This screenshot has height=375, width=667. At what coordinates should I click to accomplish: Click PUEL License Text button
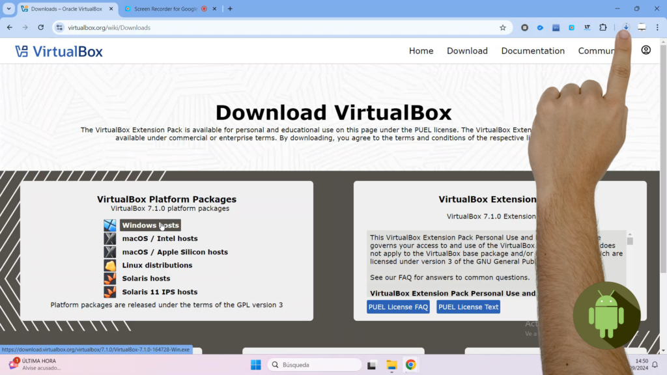pyautogui.click(x=468, y=307)
